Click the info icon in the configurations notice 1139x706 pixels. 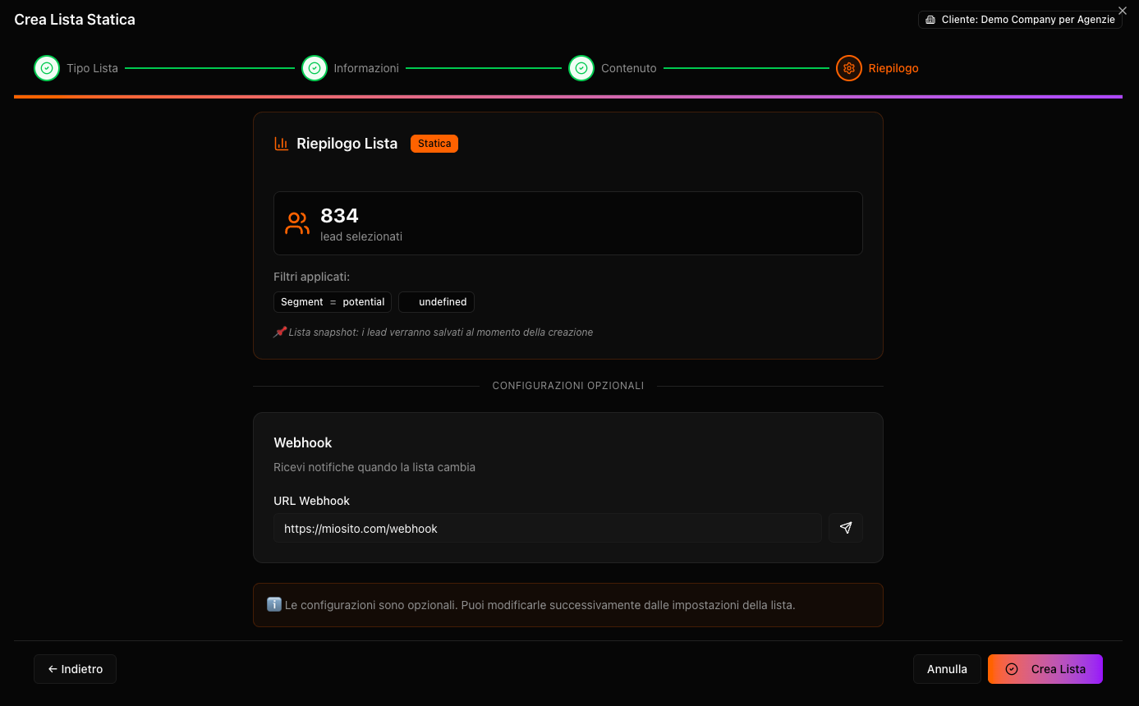click(273, 604)
